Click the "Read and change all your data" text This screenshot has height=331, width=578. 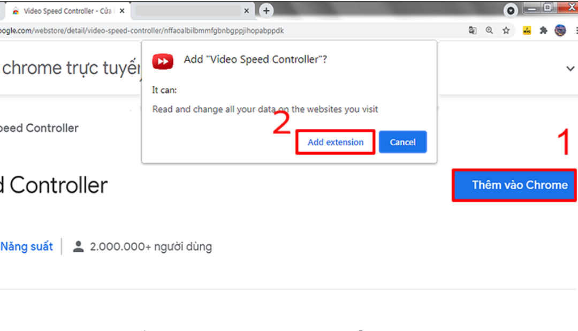point(265,109)
